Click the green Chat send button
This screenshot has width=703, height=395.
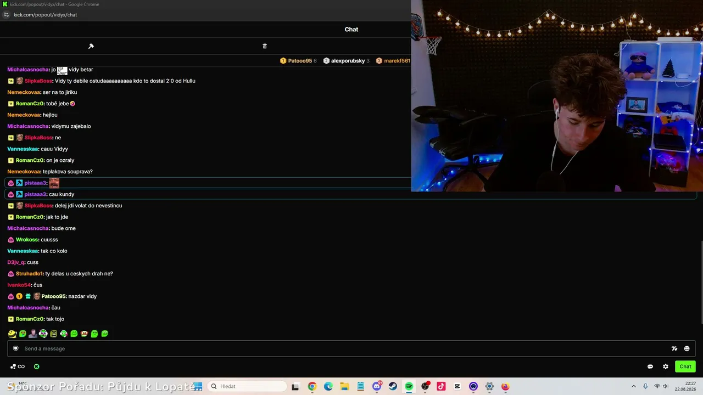pyautogui.click(x=685, y=366)
